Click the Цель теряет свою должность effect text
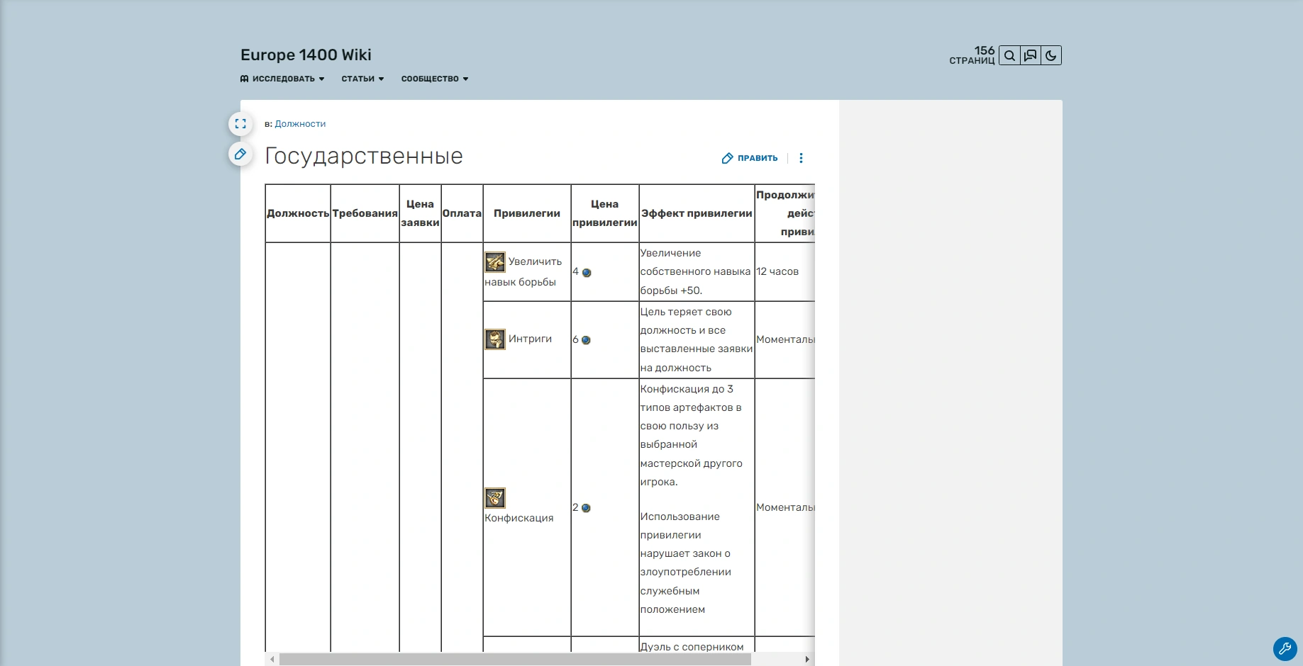1303x666 pixels. pyautogui.click(x=697, y=339)
